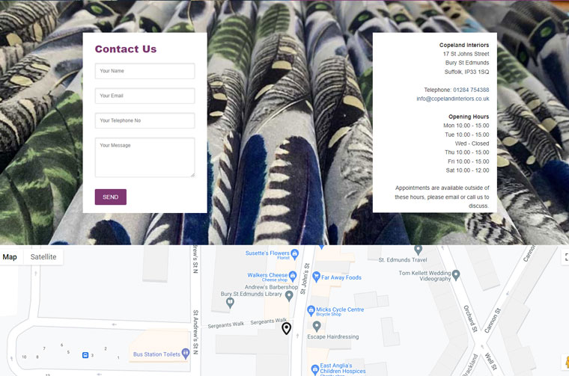Click Susette's Flowers shop pin
Image resolution: width=569 pixels, height=376 pixels.
295,253
